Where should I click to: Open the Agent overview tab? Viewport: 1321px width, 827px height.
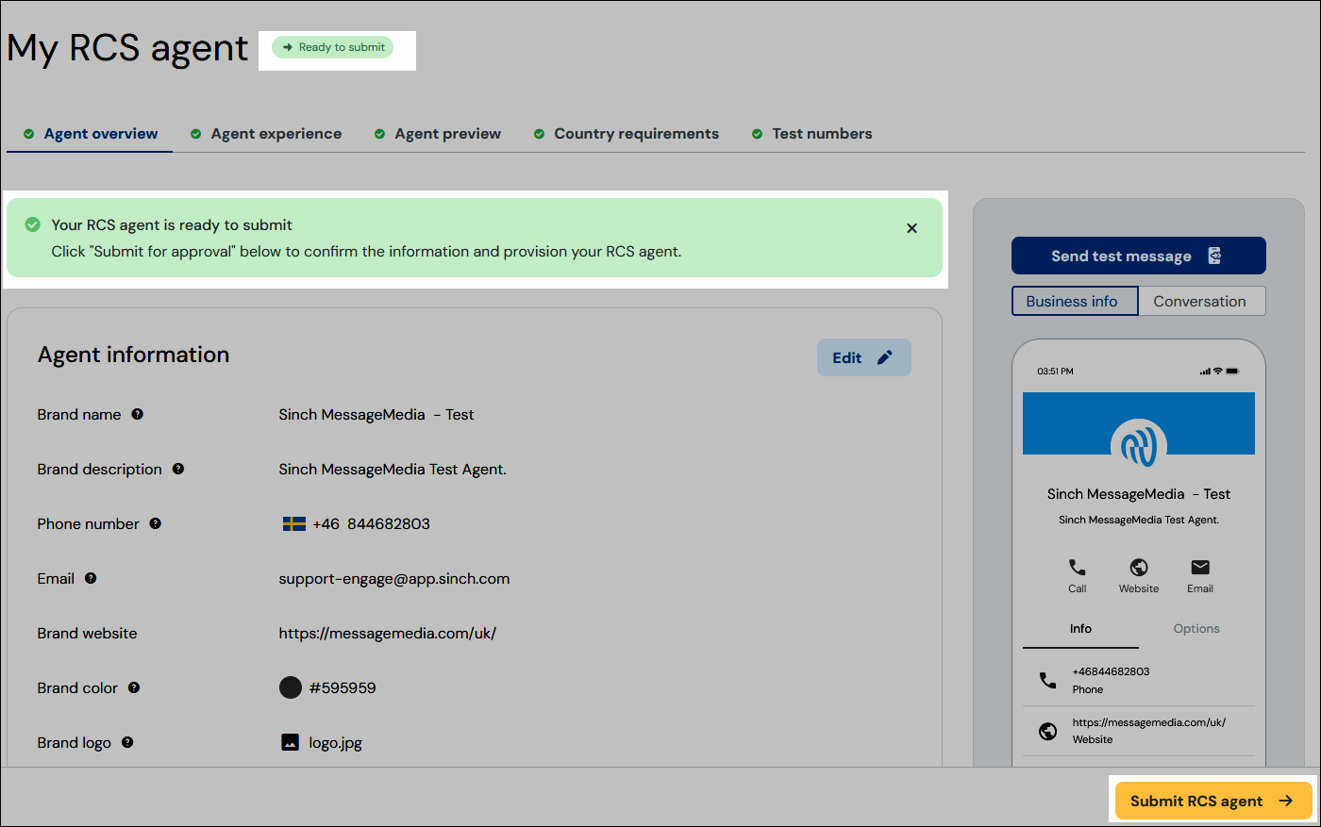(x=91, y=134)
